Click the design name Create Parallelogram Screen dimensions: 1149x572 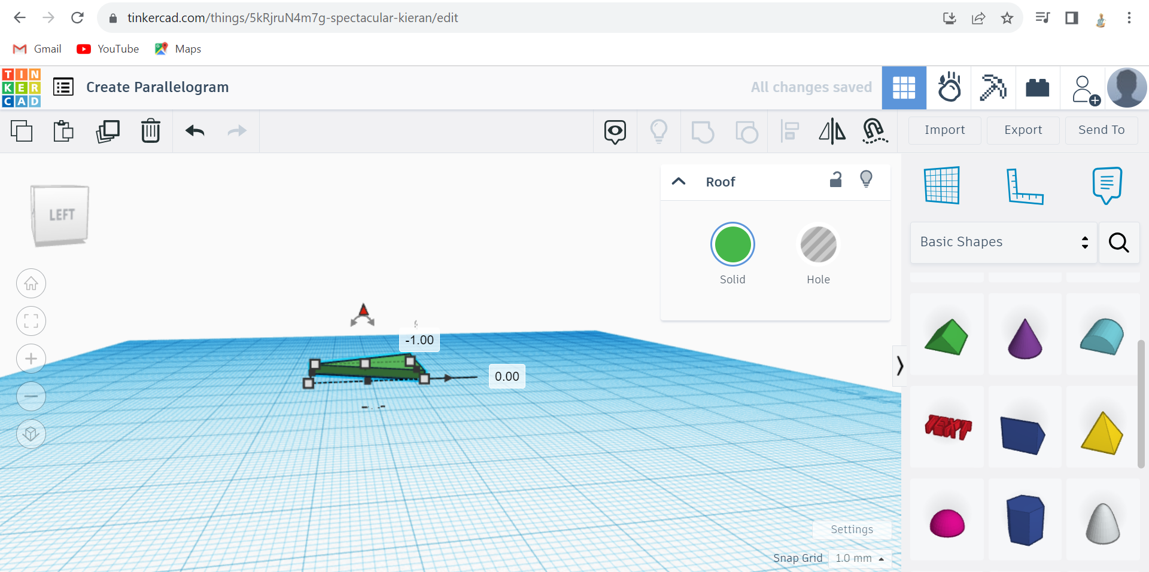157,87
